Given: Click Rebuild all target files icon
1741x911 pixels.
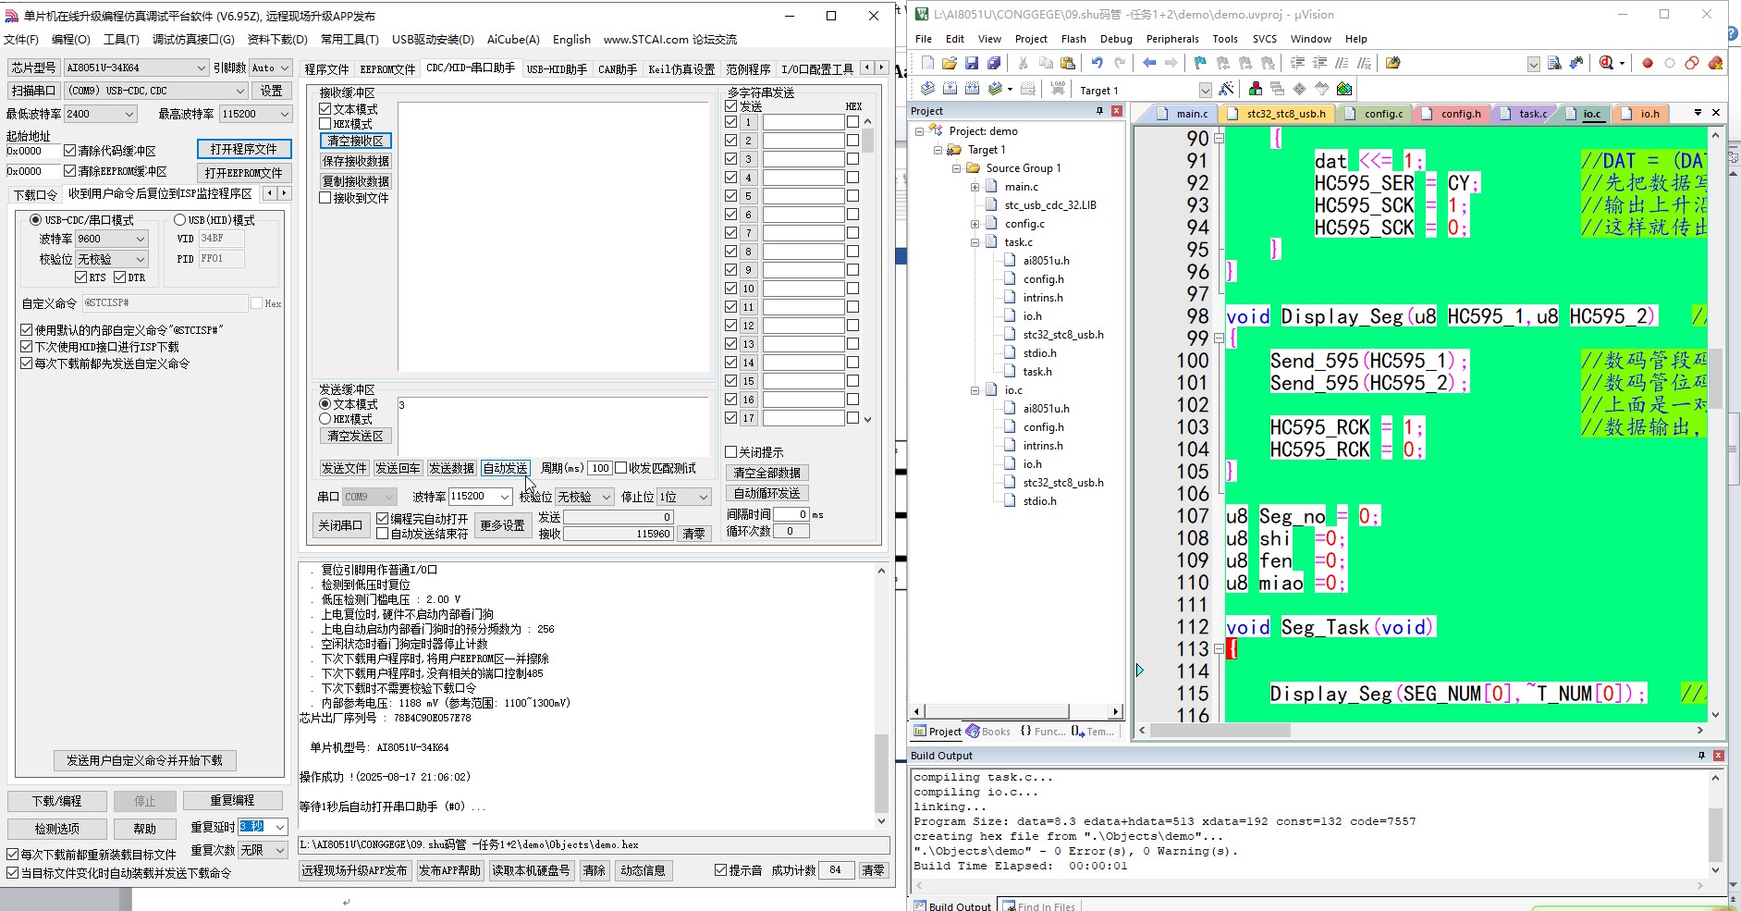Looking at the screenshot, I should (972, 89).
